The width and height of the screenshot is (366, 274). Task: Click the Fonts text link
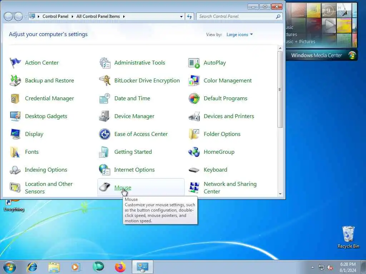point(32,152)
